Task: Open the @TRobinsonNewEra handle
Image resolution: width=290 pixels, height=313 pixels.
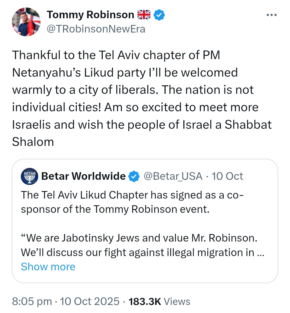Action: coord(96,29)
